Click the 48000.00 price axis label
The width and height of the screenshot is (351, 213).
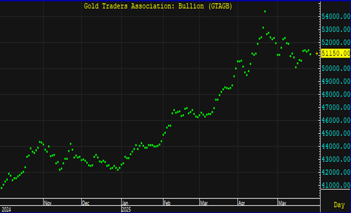pos(336,94)
